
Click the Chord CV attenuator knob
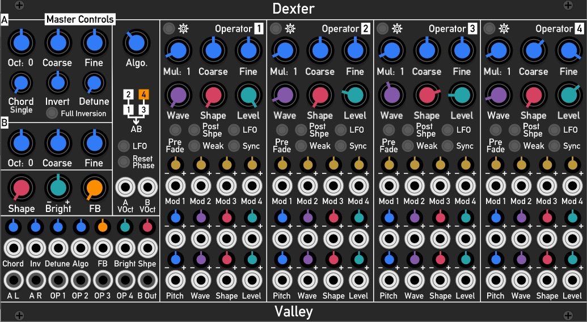14,226
